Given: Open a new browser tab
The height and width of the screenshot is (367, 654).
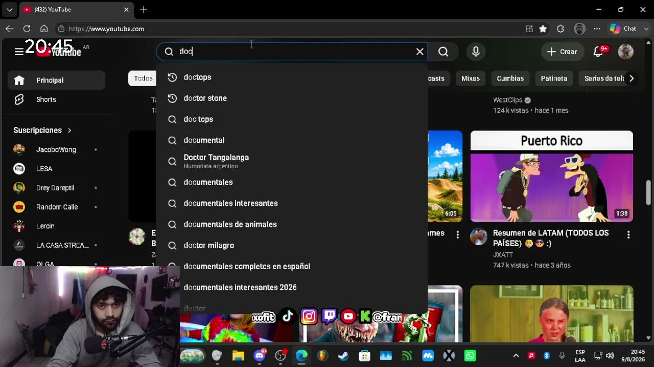Looking at the screenshot, I should (x=144, y=10).
